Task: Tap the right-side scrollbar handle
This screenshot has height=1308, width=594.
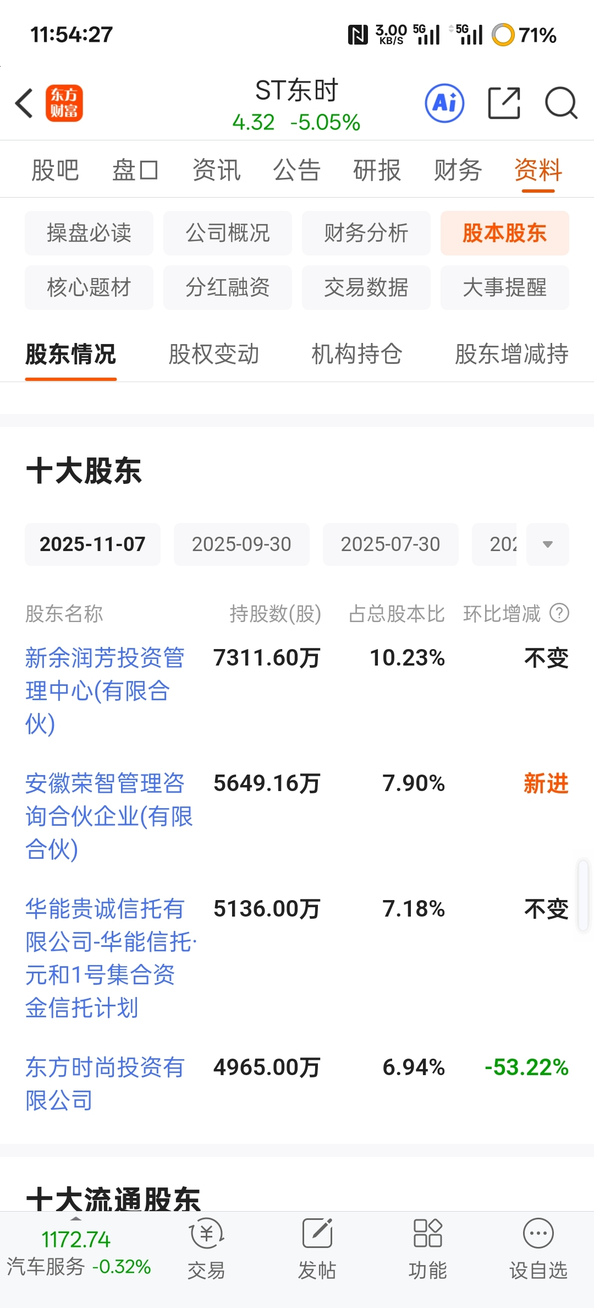Action: pos(583,895)
